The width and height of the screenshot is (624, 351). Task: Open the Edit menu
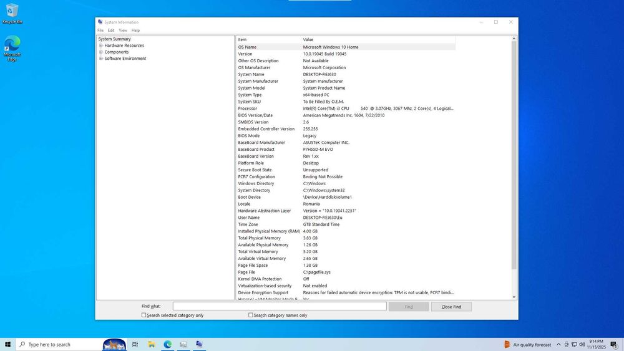(x=111, y=30)
